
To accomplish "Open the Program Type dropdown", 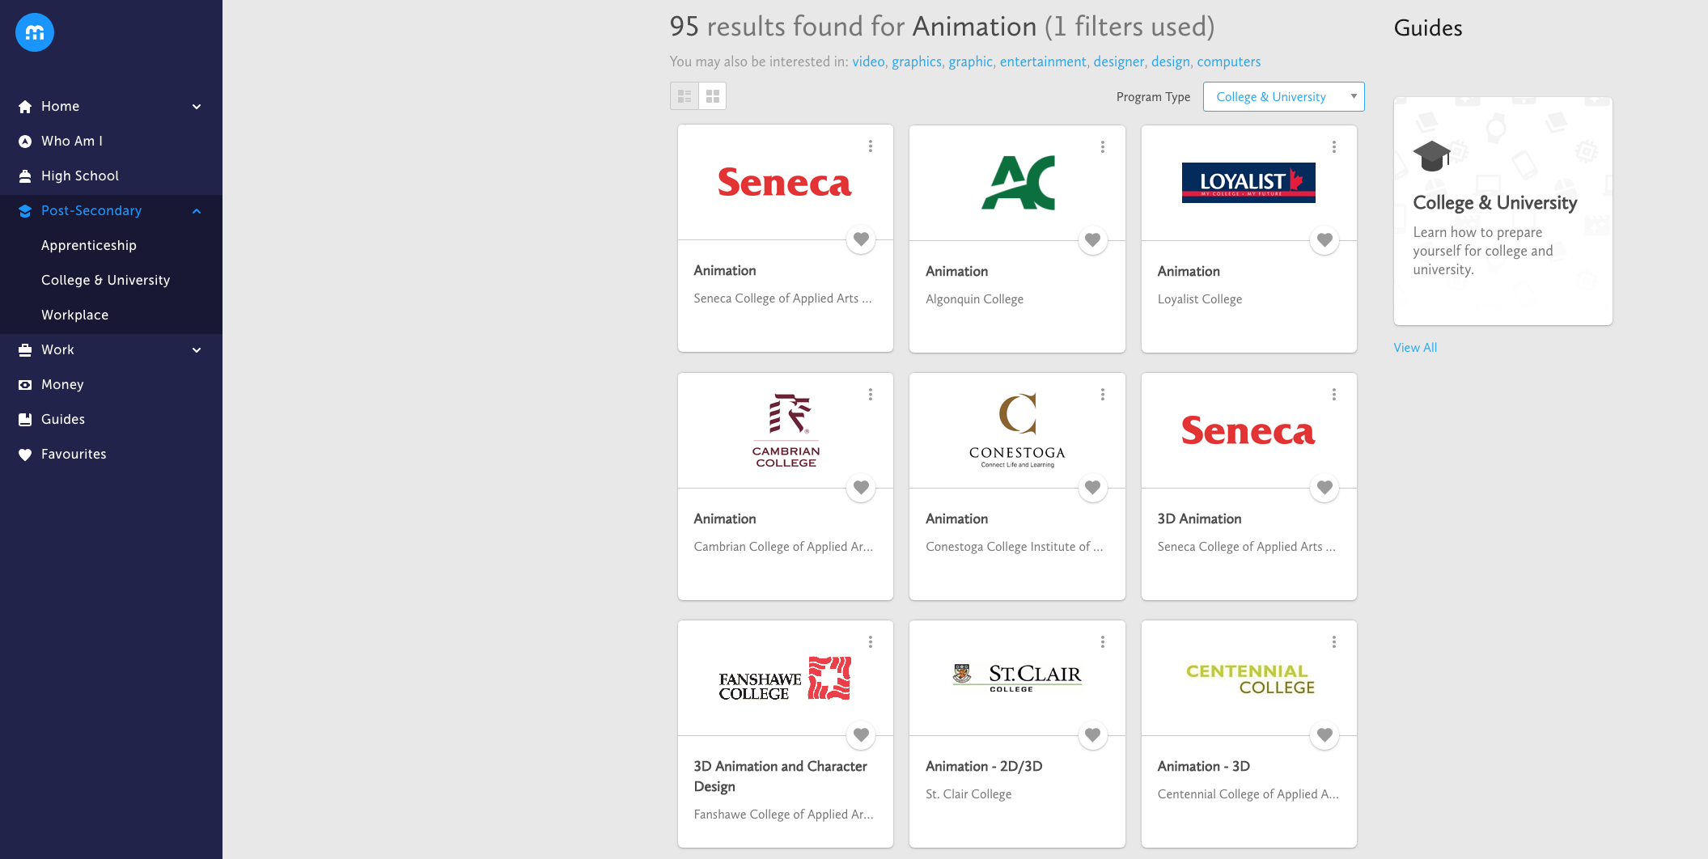I will [1283, 97].
